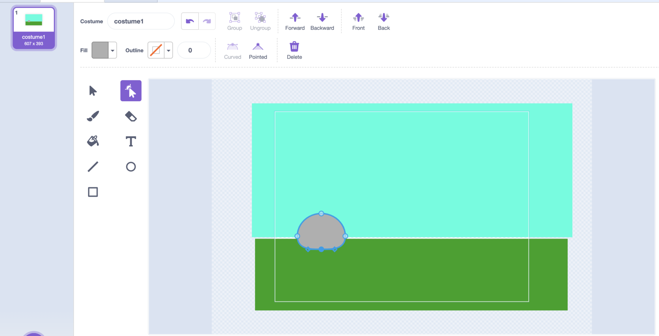Select the costume1 thumbnail

click(33, 28)
